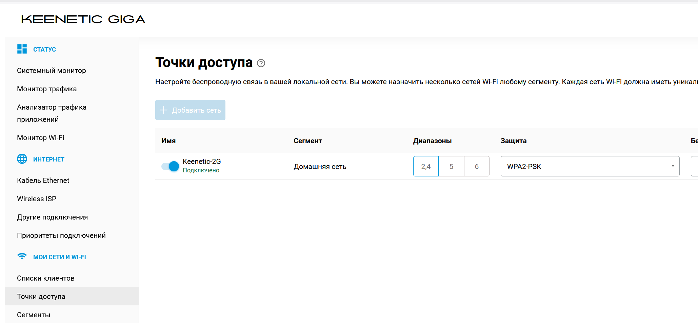Navigate to Списки клиентов
The image size is (698, 323).
pyautogui.click(x=46, y=278)
